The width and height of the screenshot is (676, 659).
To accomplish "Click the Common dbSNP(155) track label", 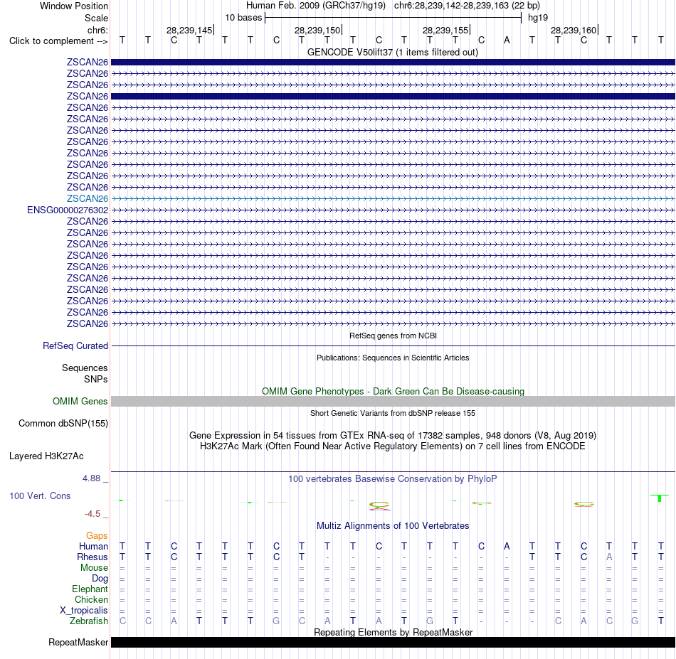I will [x=63, y=424].
